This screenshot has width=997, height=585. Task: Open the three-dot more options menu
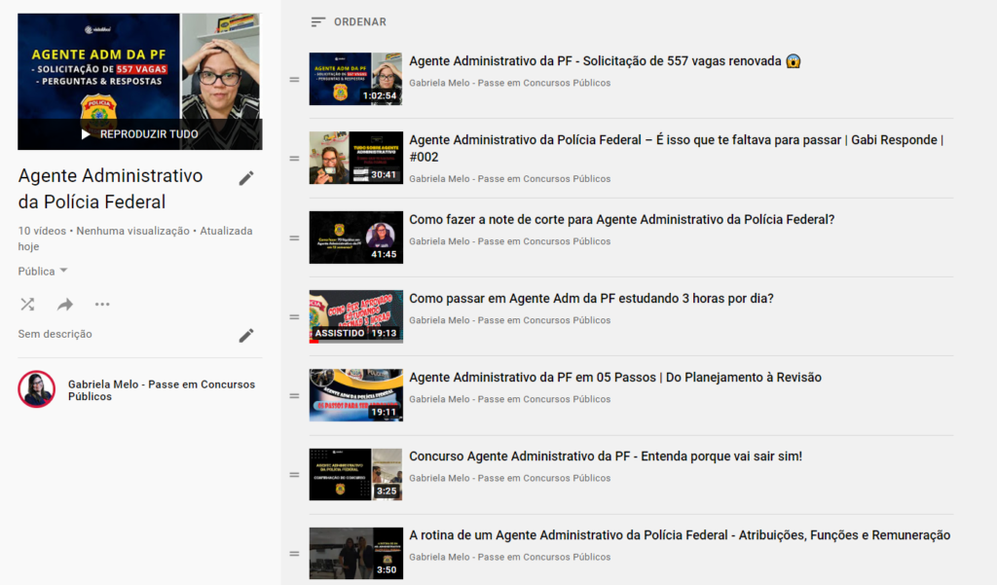102,305
